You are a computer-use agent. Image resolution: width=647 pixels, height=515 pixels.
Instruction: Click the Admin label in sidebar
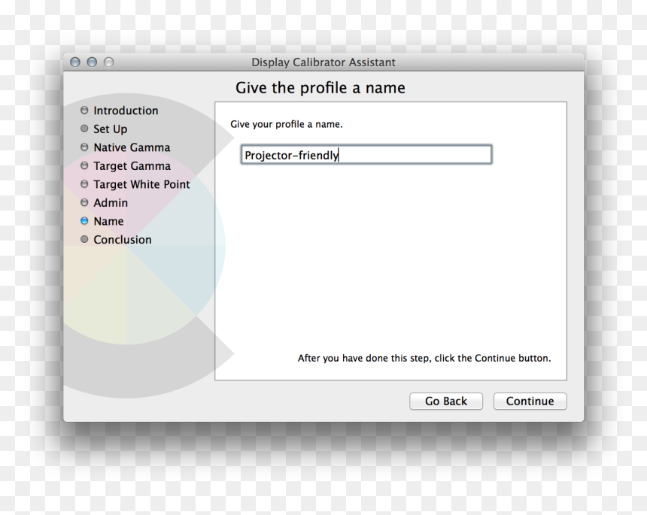[x=111, y=203]
